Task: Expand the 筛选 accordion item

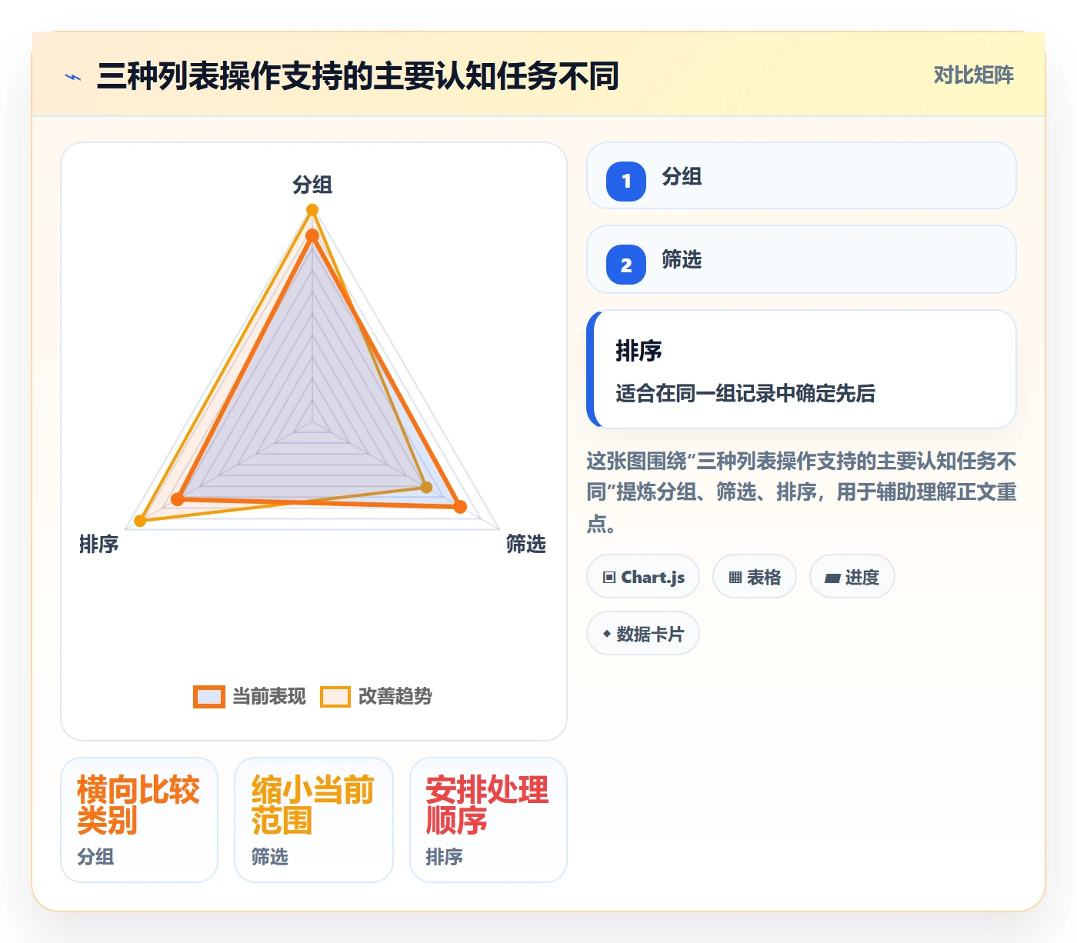Action: 802,259
